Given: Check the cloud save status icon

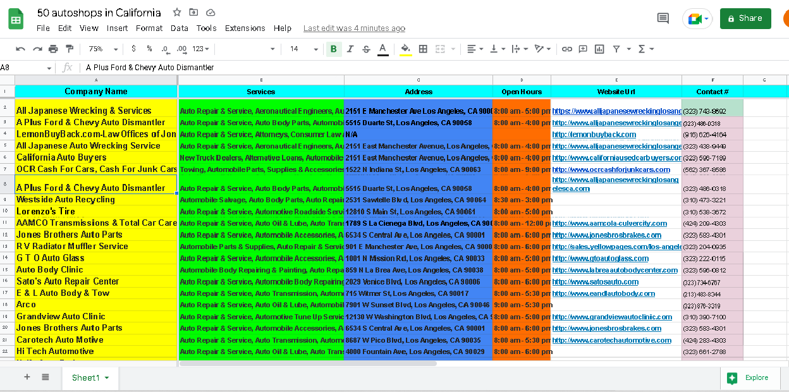Looking at the screenshot, I should point(211,13).
